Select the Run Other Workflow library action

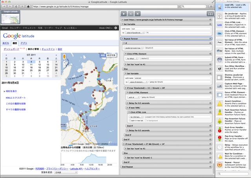[x=233, y=68]
